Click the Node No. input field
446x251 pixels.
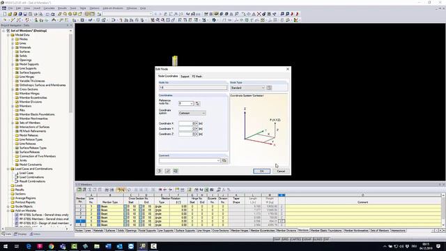point(193,88)
